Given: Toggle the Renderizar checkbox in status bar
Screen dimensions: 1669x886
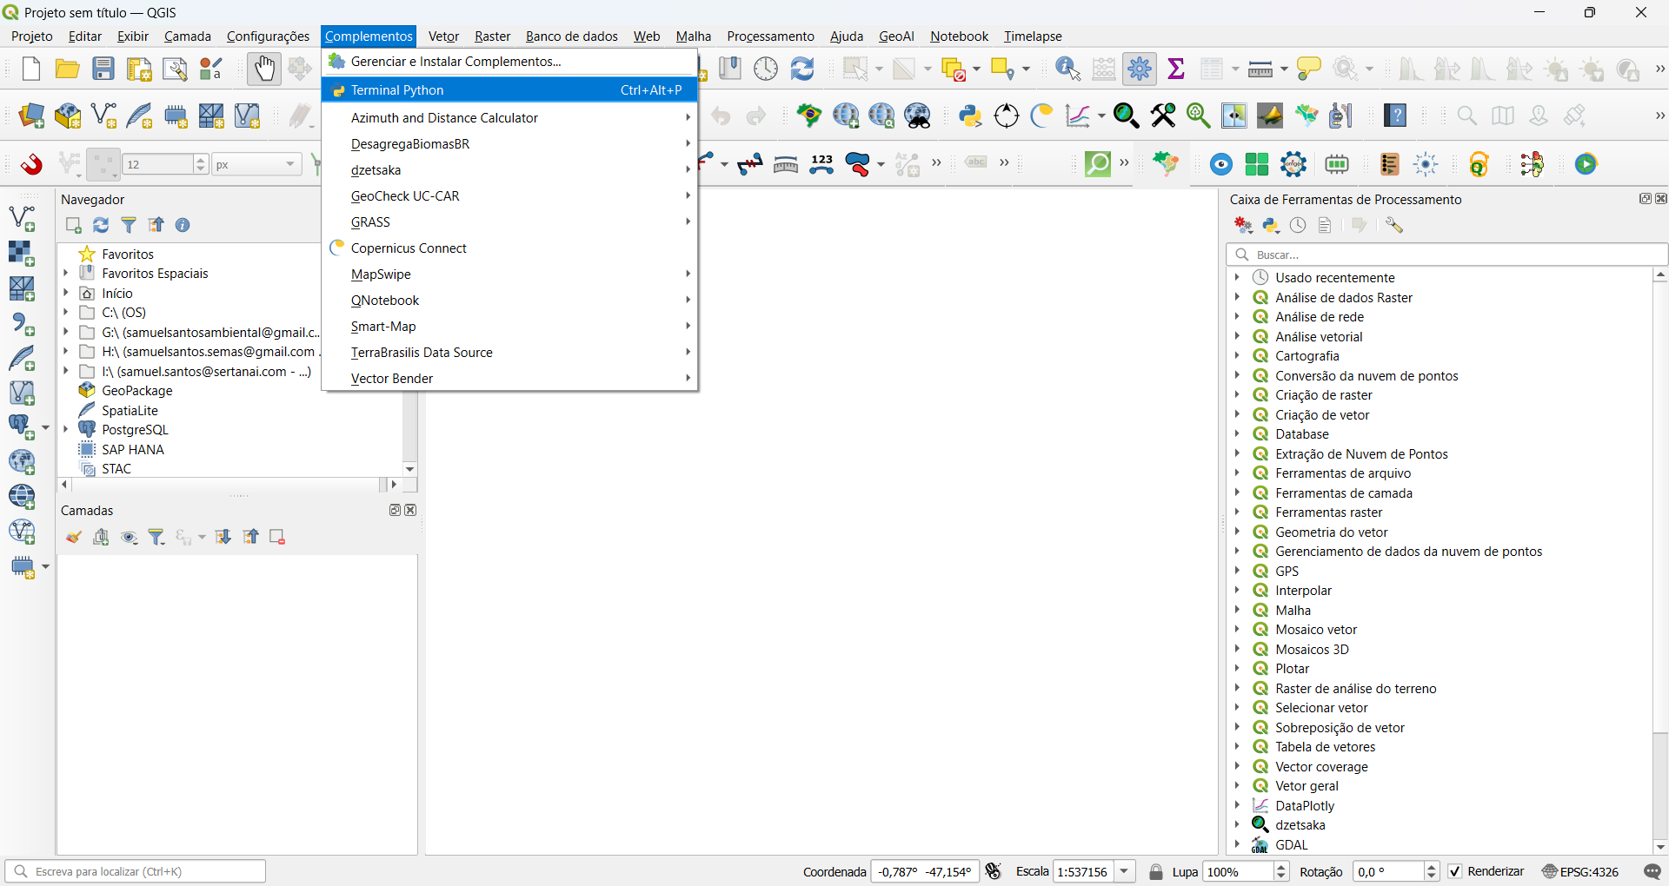Looking at the screenshot, I should tap(1455, 871).
